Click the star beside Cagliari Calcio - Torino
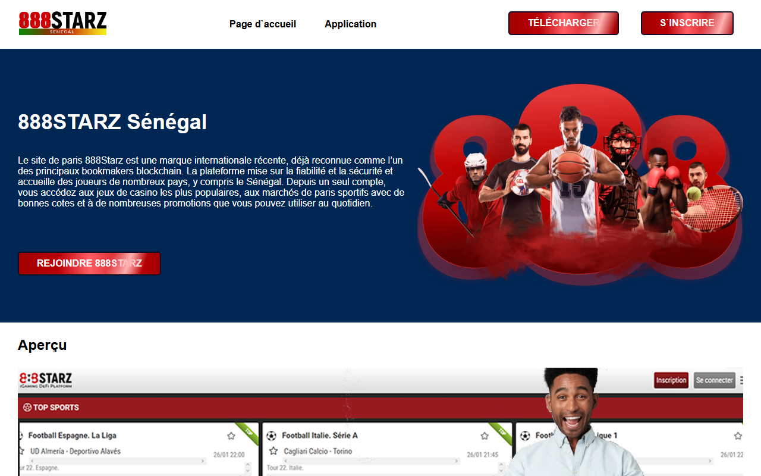 [x=273, y=451]
